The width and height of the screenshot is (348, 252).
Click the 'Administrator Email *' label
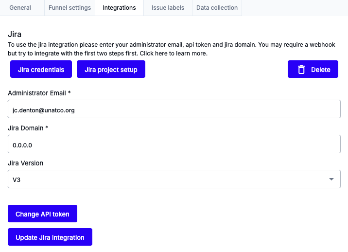pyautogui.click(x=39, y=93)
